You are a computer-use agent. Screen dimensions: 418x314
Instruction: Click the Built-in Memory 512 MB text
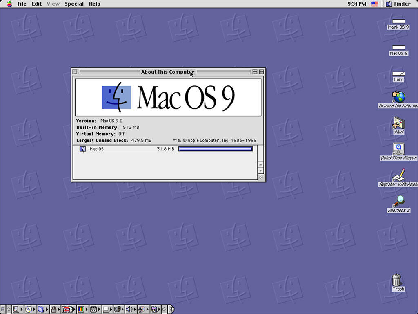[108, 128]
